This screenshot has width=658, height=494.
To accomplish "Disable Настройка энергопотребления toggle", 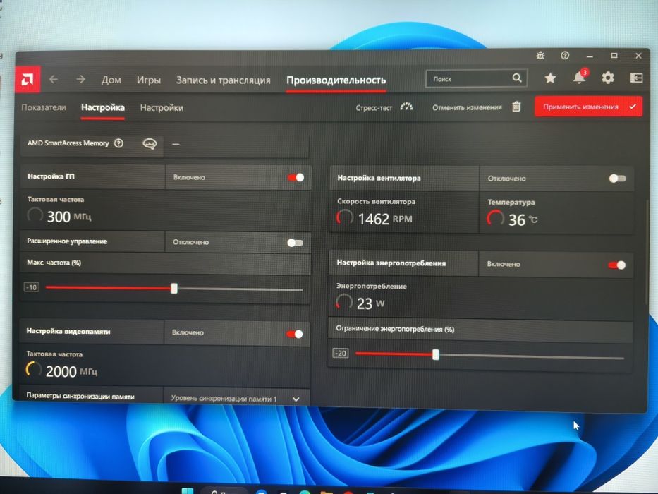I will [617, 265].
